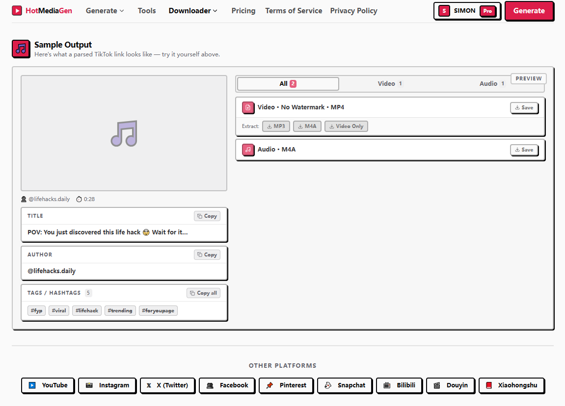
Task: Click the author person icon beside @lifehacks.daily
Action: point(24,199)
